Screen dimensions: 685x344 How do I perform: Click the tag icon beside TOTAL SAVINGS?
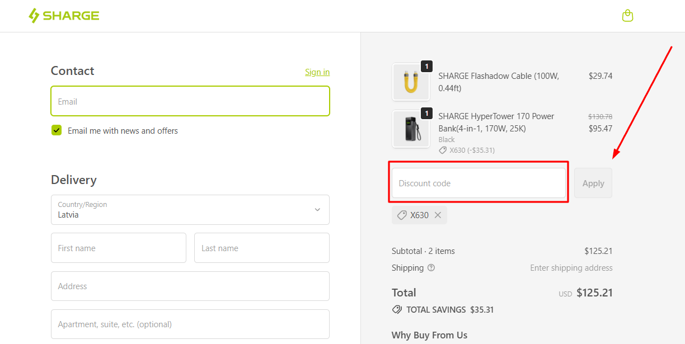pos(397,309)
